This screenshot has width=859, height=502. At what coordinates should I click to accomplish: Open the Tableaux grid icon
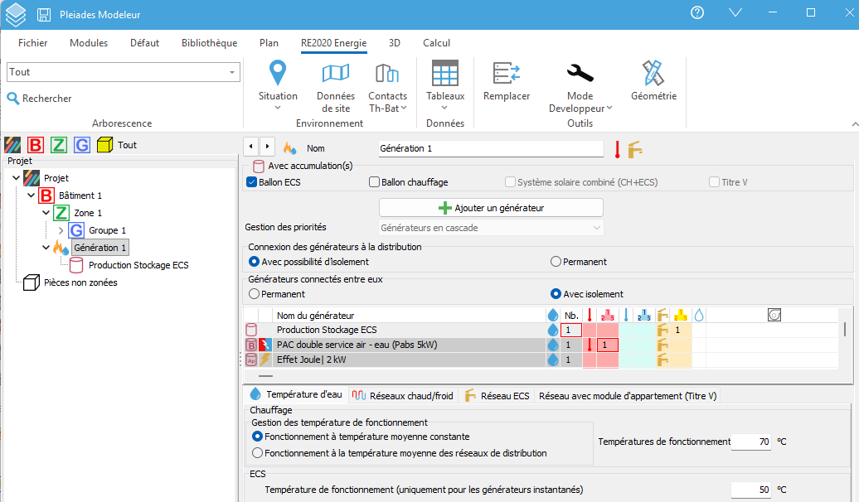coord(444,74)
